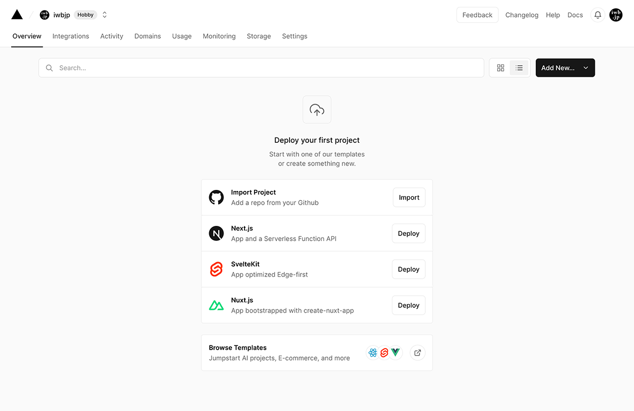Open the iwbjp team avatar

[44, 15]
